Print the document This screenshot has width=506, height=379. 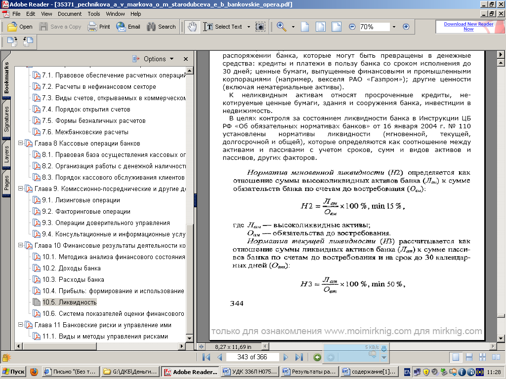[99, 27]
